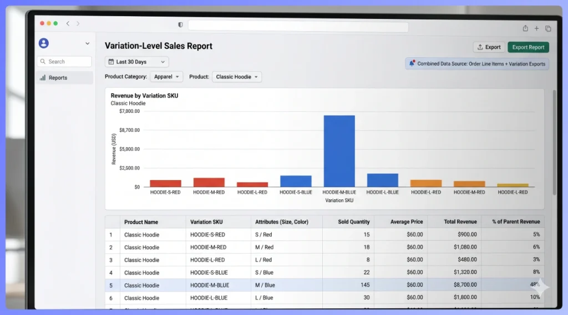
Task: Click the bell icon in data source banner
Action: click(x=412, y=63)
